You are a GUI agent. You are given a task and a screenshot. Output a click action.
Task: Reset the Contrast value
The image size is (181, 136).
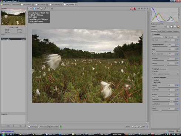coord(177,63)
